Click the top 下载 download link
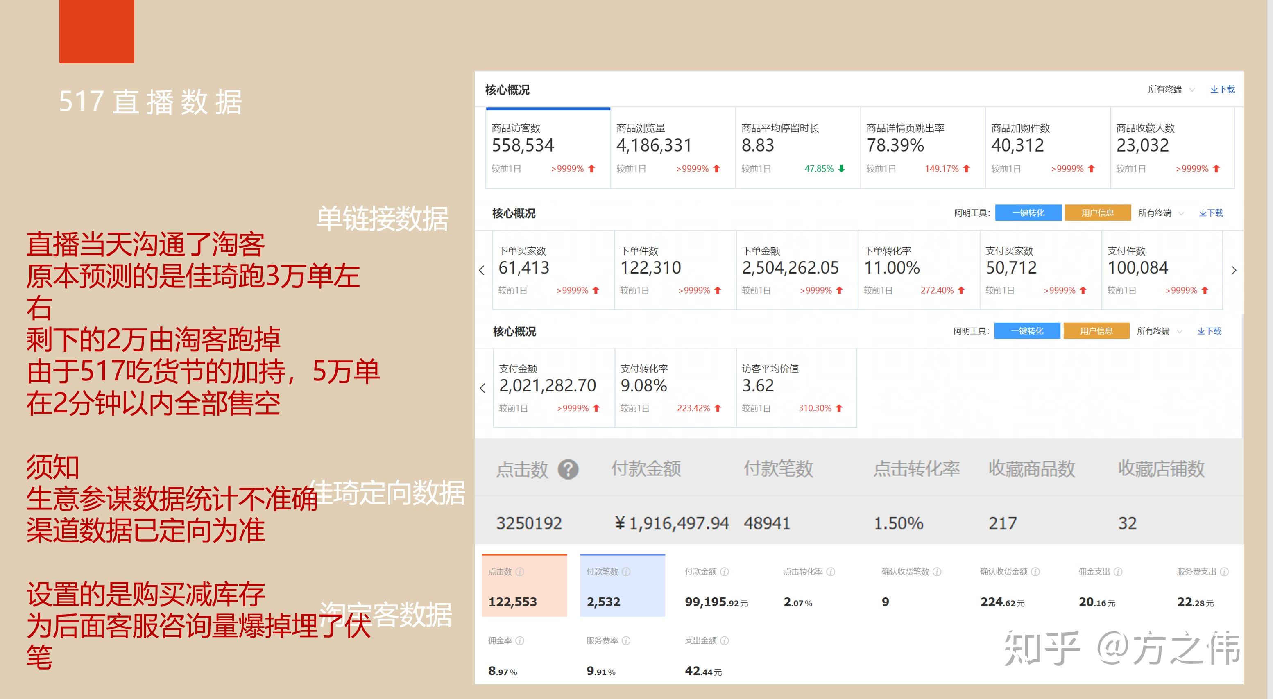 (x=1223, y=89)
